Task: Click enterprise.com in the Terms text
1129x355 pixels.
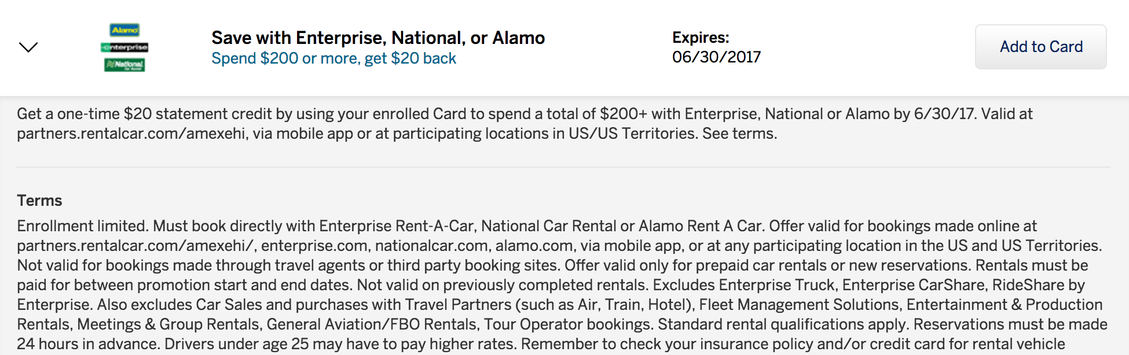Action: (x=315, y=246)
